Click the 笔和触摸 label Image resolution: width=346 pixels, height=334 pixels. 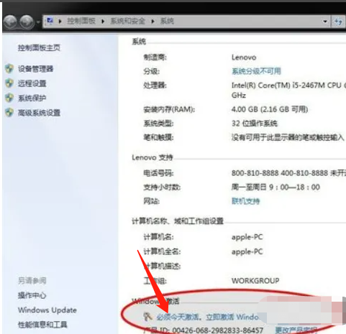point(158,137)
